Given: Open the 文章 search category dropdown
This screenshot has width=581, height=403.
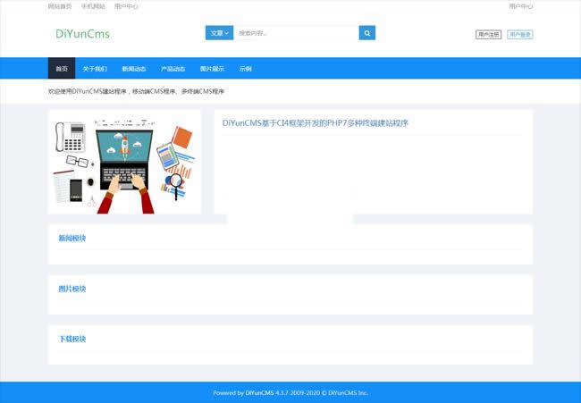Looking at the screenshot, I should tap(219, 33).
